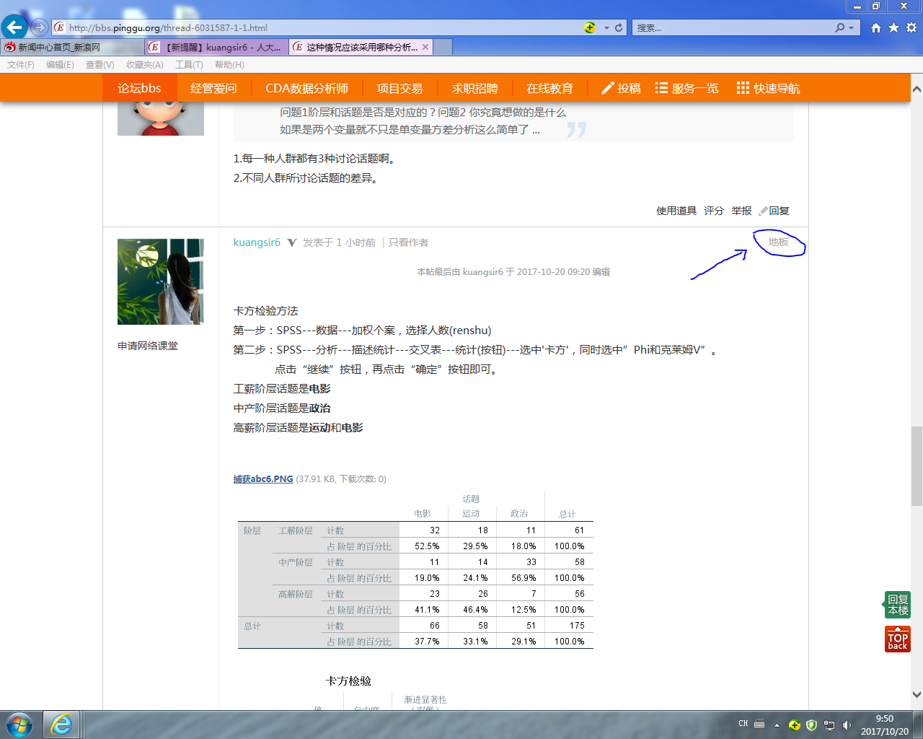Click the red TOP back button

(x=898, y=639)
